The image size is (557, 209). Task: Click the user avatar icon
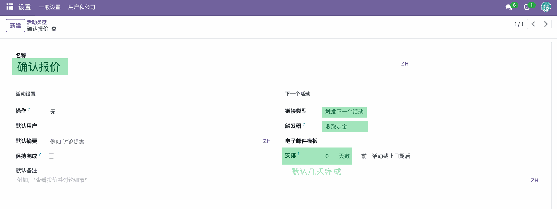(546, 7)
